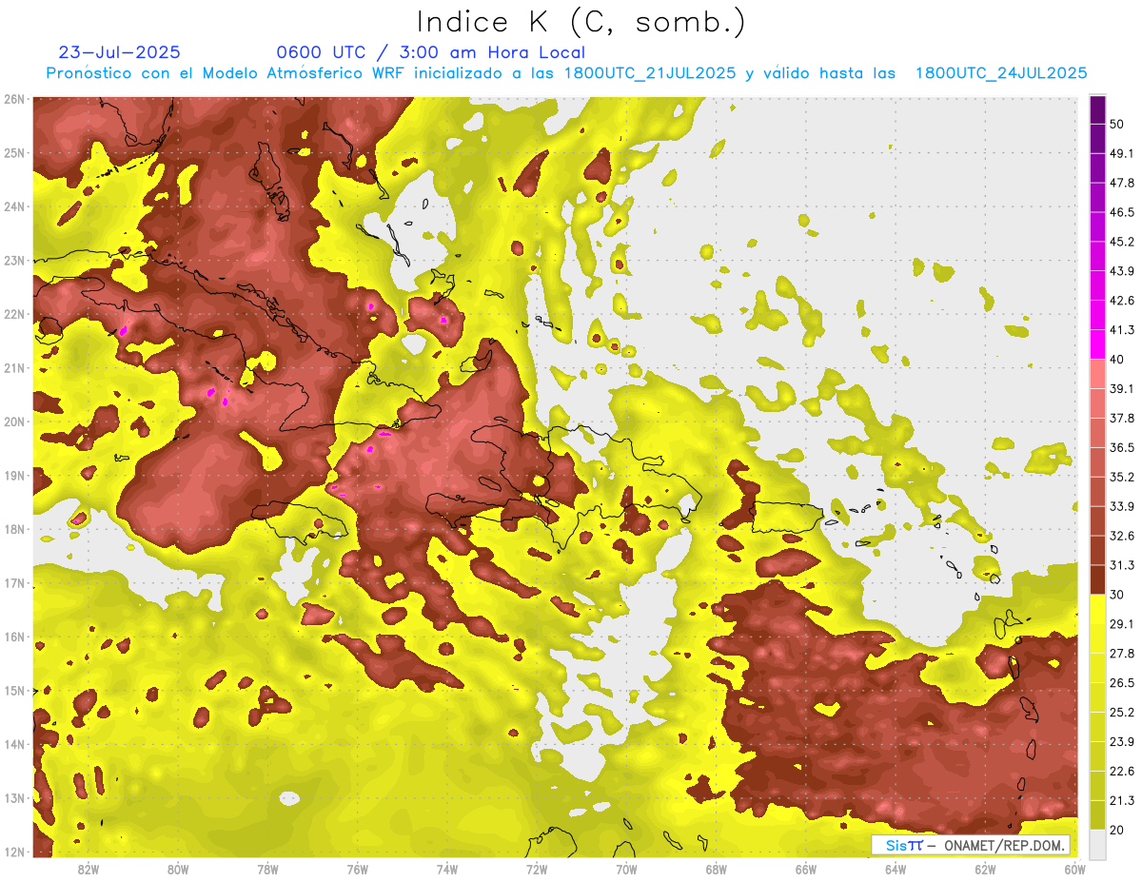Click the 80W longitude axis label

pyautogui.click(x=177, y=870)
